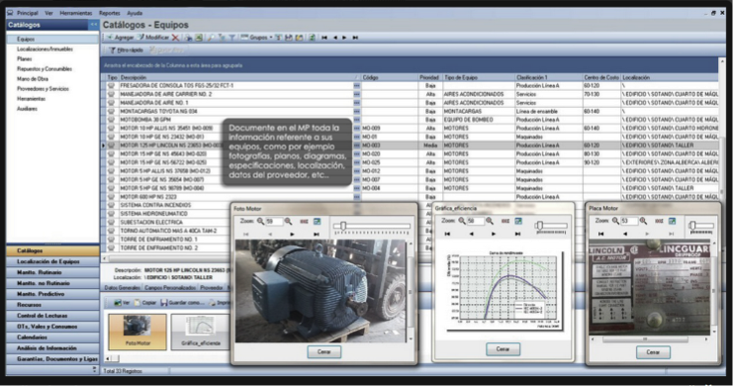Click the refresh icon in main toolbar
733x386 pixels.
coord(312,38)
